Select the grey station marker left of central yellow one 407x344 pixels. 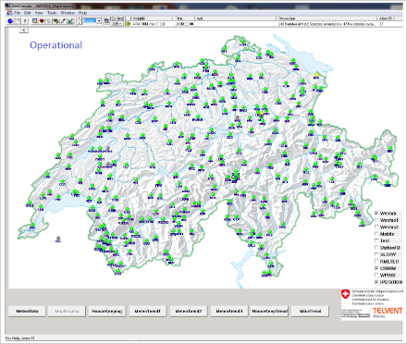(237, 117)
